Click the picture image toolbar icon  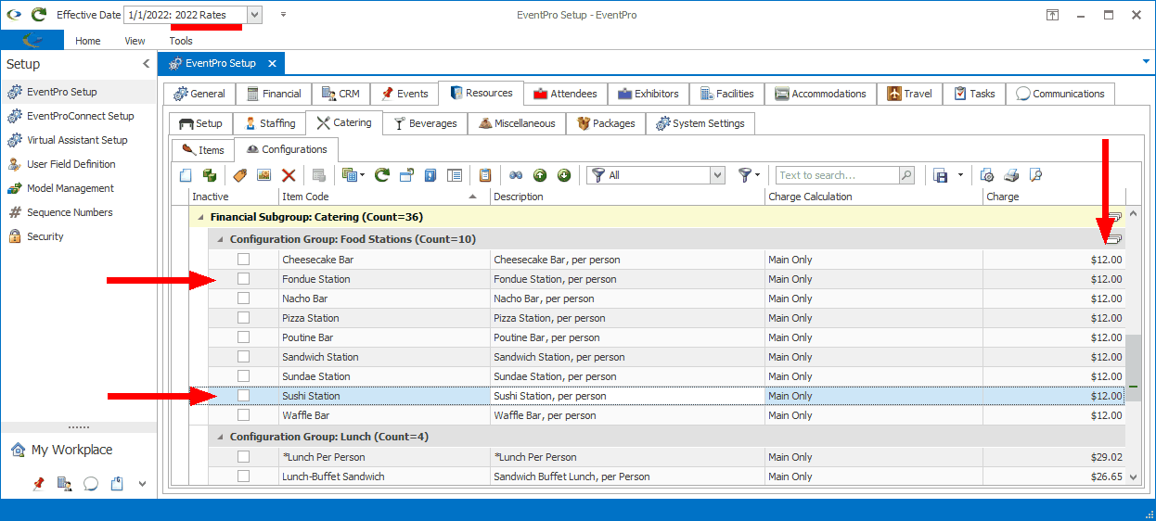click(x=263, y=175)
